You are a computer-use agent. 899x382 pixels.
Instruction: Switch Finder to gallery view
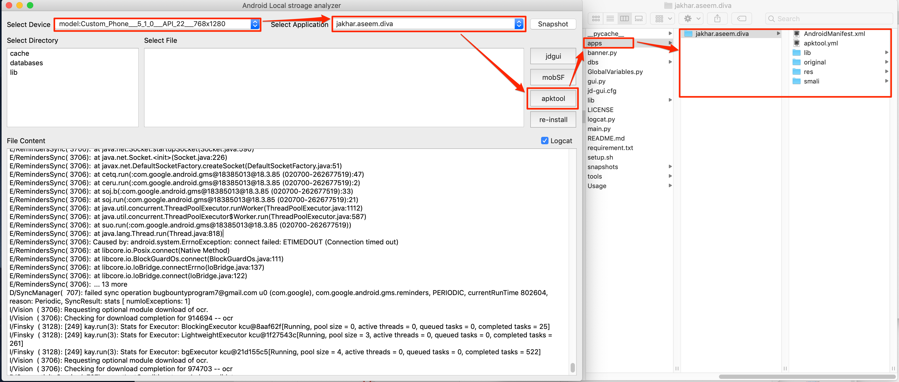pos(639,18)
